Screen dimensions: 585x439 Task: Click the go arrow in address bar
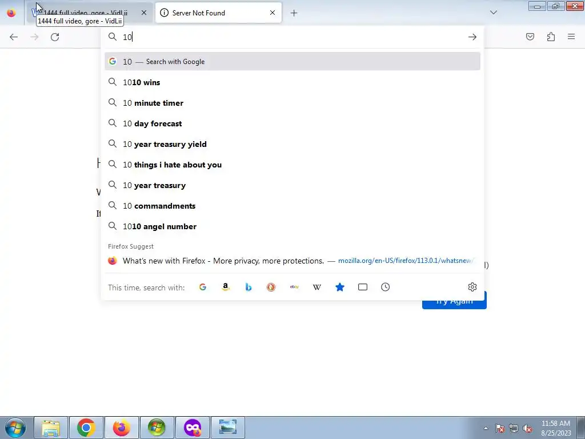472,37
